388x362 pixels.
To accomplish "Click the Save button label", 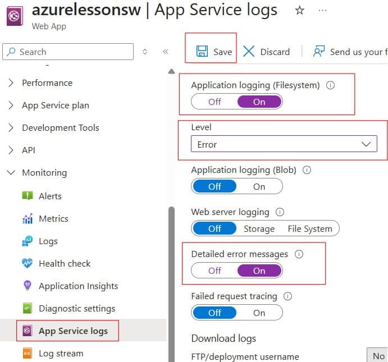I will (223, 52).
